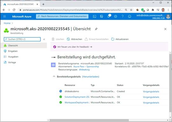Open portal settings gear
This screenshot has width=172, height=122.
coord(116,17)
